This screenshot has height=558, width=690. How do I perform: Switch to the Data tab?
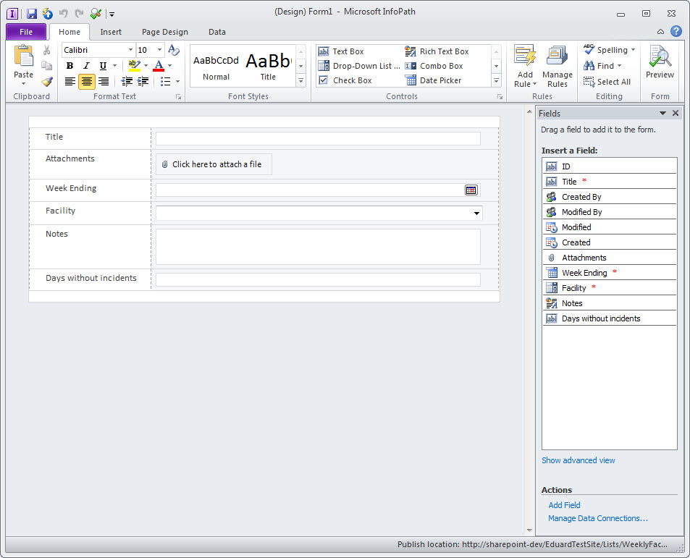pos(217,32)
